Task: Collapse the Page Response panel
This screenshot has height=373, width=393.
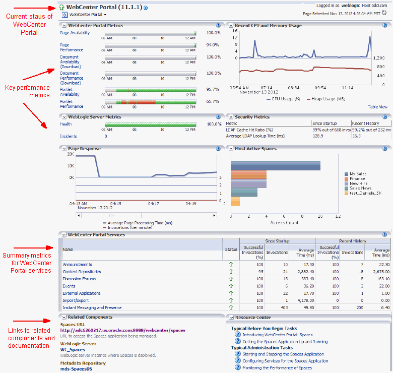Action: click(64, 149)
